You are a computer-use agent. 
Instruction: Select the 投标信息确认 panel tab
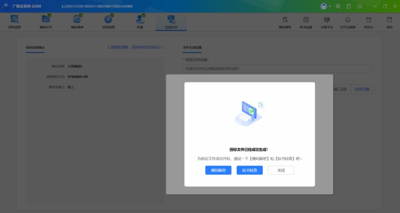(35, 48)
